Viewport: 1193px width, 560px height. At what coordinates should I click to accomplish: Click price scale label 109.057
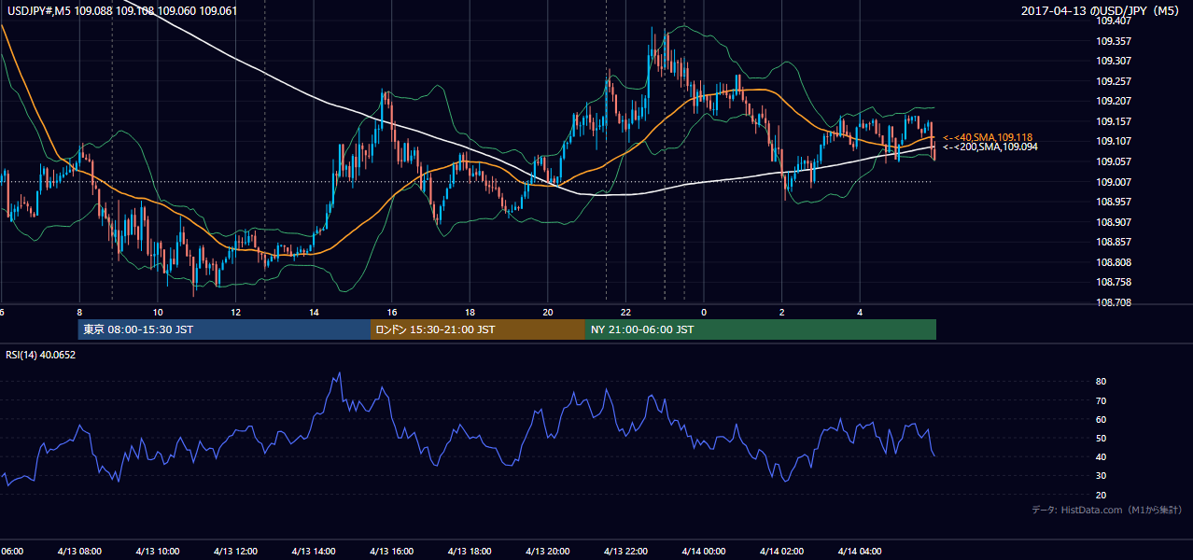[x=1113, y=161]
